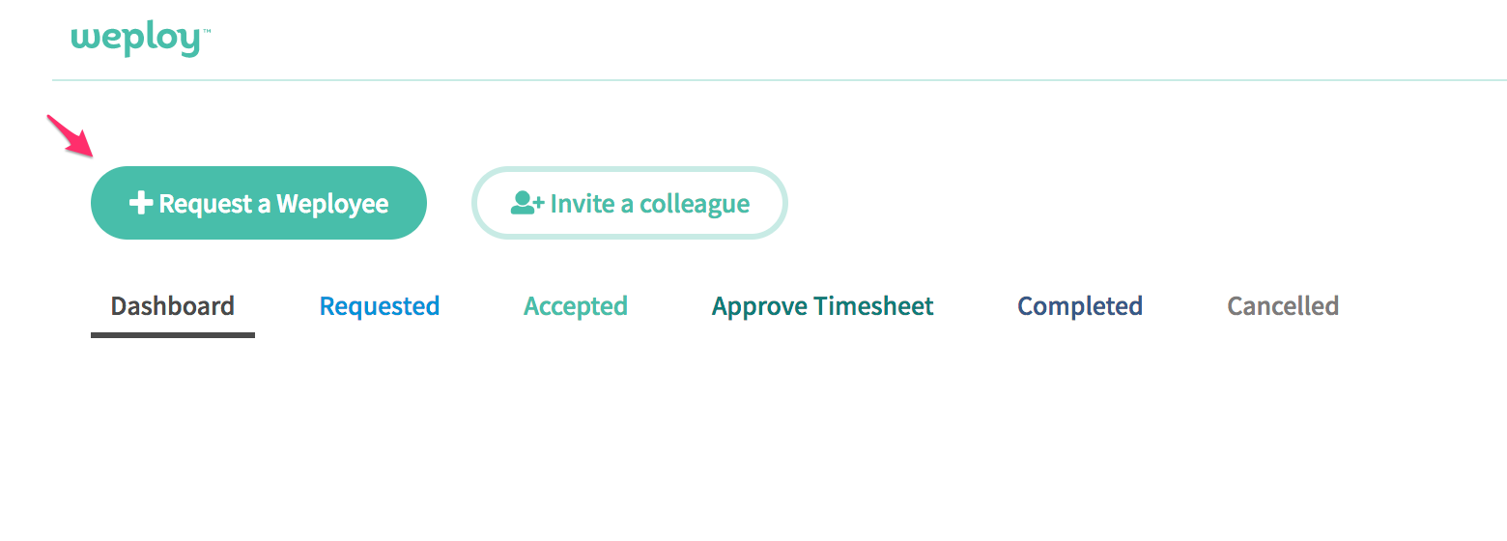Click the word Invite in the outlined button

click(x=582, y=204)
